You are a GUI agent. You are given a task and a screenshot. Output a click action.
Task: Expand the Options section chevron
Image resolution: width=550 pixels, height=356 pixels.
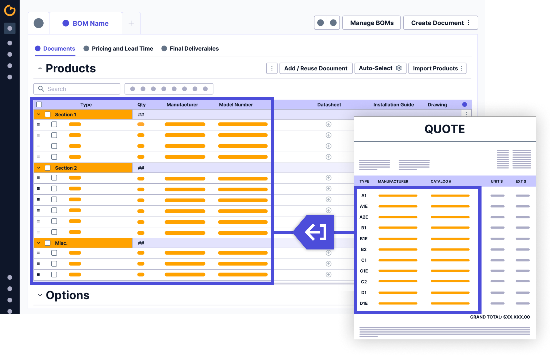pyautogui.click(x=40, y=295)
